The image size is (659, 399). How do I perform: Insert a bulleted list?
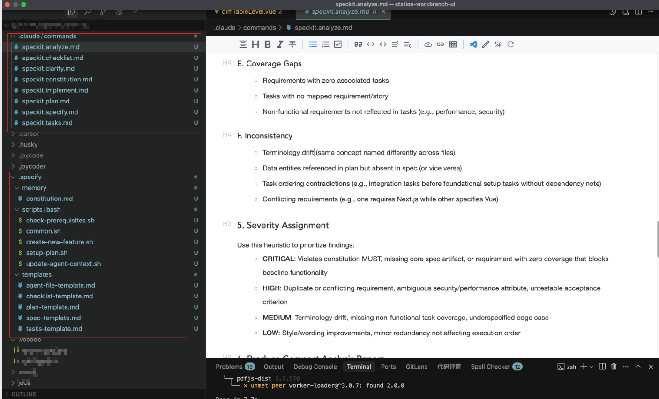click(313, 44)
